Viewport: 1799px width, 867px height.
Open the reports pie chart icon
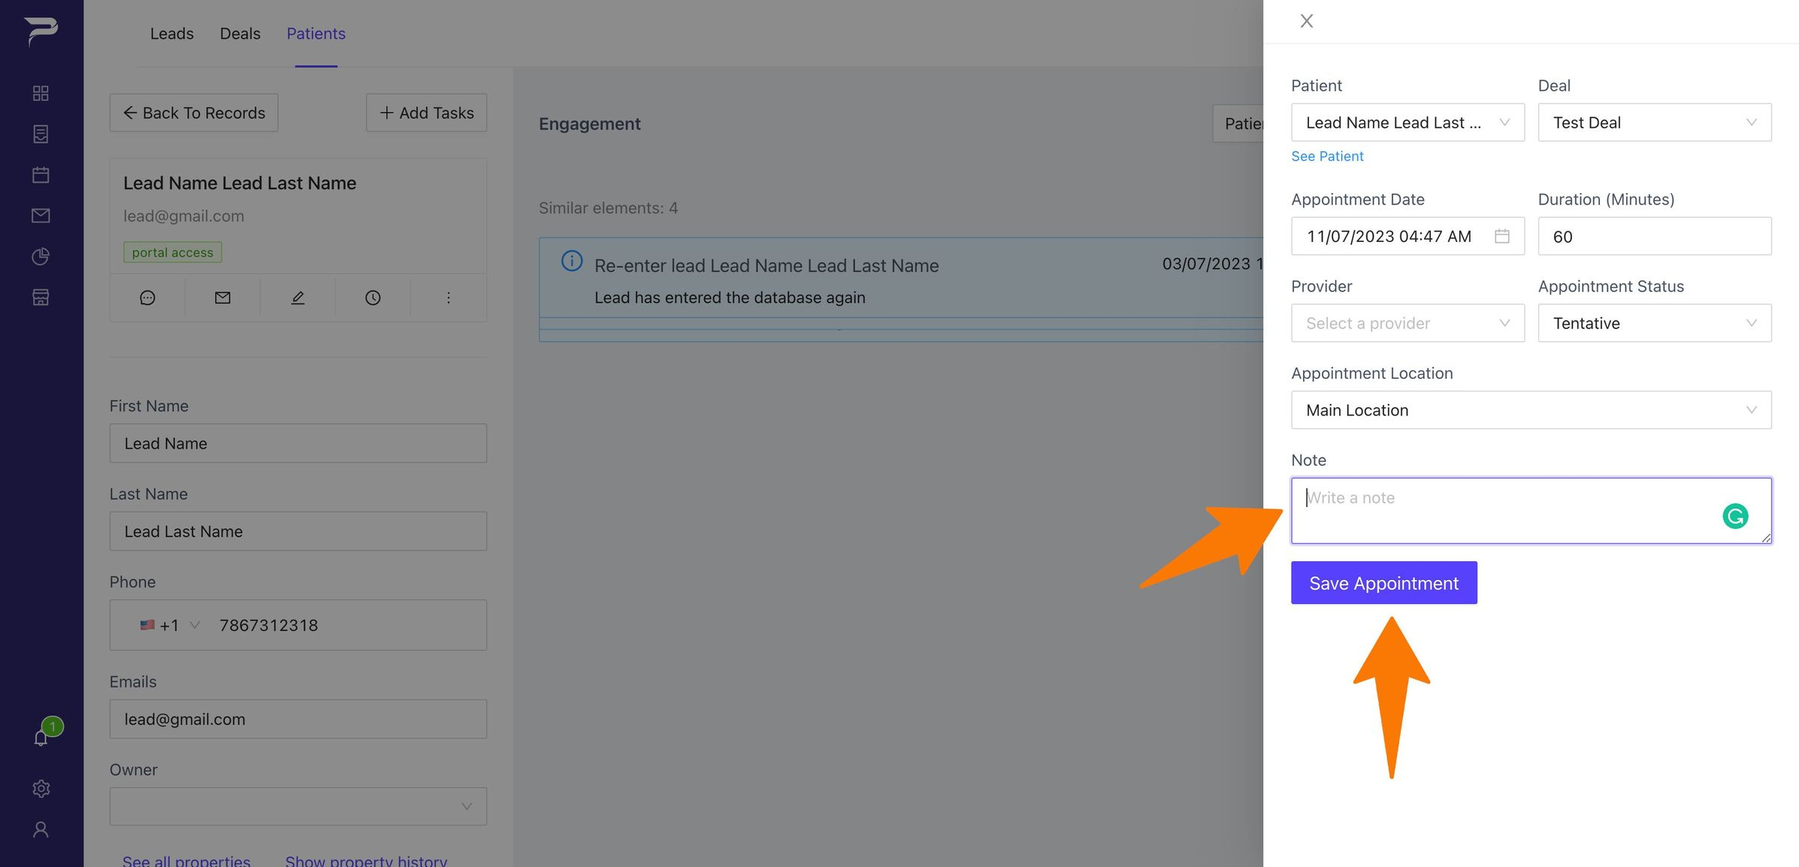click(x=41, y=256)
